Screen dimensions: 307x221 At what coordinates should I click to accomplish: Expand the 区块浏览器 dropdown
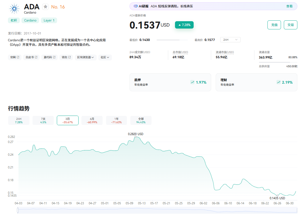tap(86, 57)
